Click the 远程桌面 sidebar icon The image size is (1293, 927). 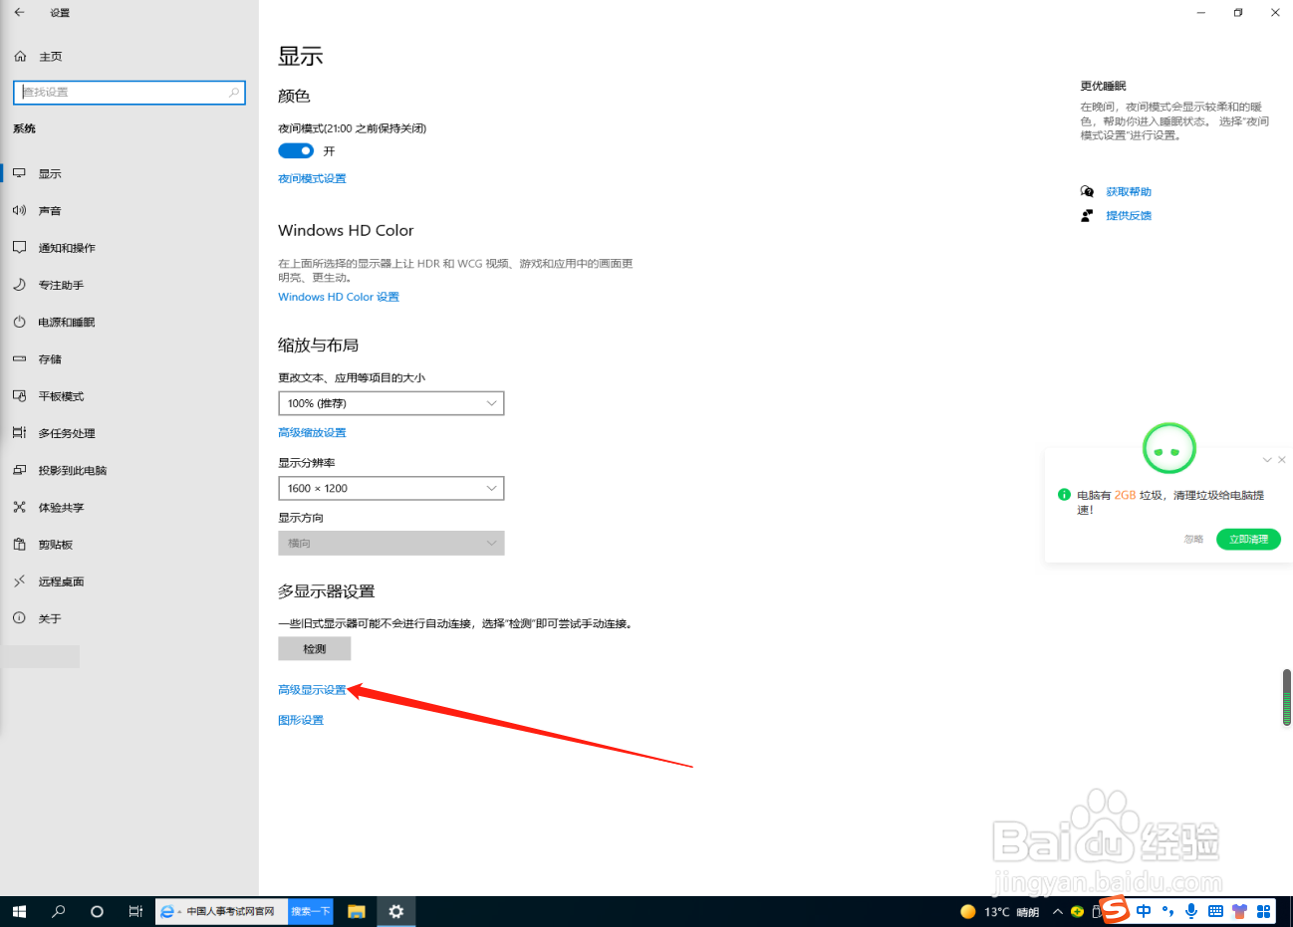click(x=19, y=581)
